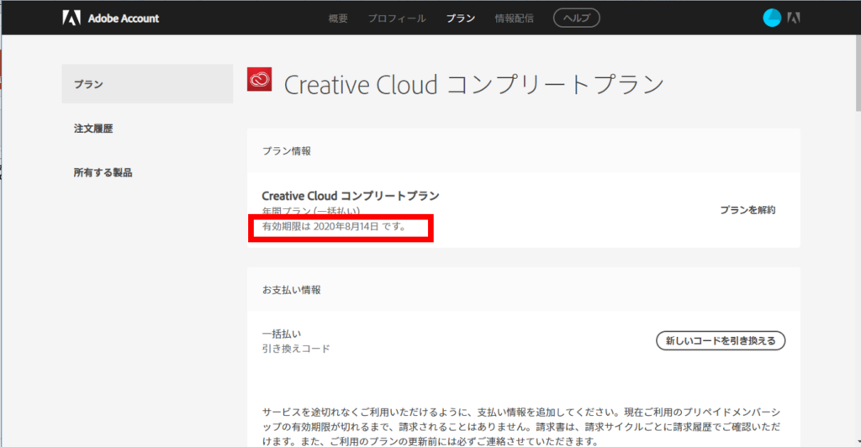861x447 pixels.
Task: Open the blue user profile avatar
Action: [x=772, y=18]
